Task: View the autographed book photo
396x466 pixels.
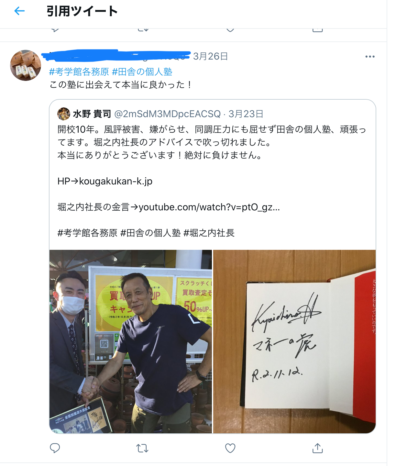Action: pyautogui.click(x=294, y=341)
